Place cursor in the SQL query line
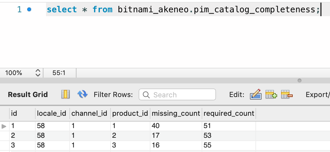 coord(183,10)
